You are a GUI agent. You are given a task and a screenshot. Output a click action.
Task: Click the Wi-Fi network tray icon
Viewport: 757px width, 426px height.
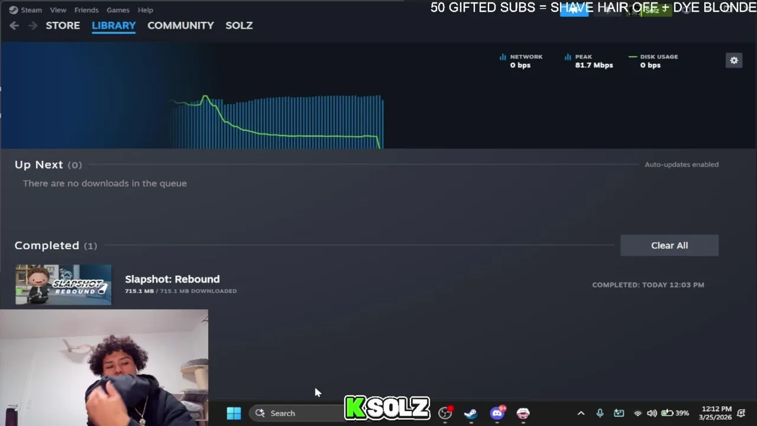[638, 413]
